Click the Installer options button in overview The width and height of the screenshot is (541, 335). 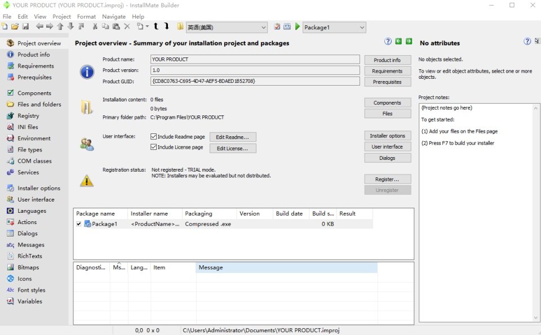coord(388,136)
